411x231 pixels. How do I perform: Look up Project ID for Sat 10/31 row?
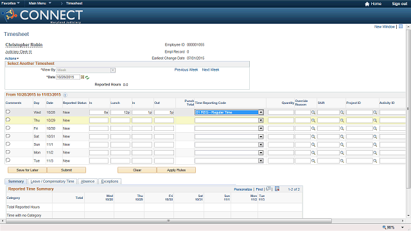tap(375, 137)
